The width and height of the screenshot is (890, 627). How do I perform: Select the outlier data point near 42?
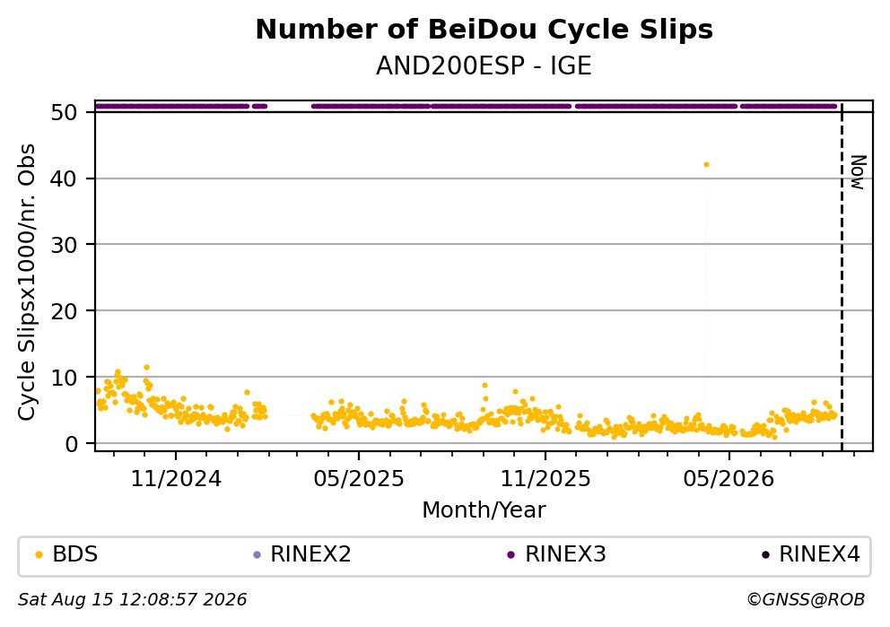tap(706, 164)
